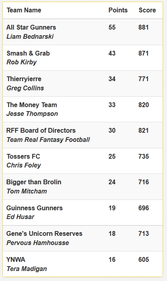
Task: Open the All Star Gunners team
Action: tap(31, 28)
